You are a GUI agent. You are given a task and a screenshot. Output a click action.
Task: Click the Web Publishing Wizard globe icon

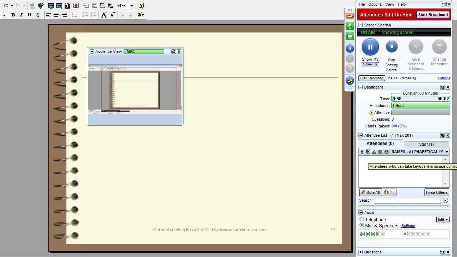click(41, 6)
